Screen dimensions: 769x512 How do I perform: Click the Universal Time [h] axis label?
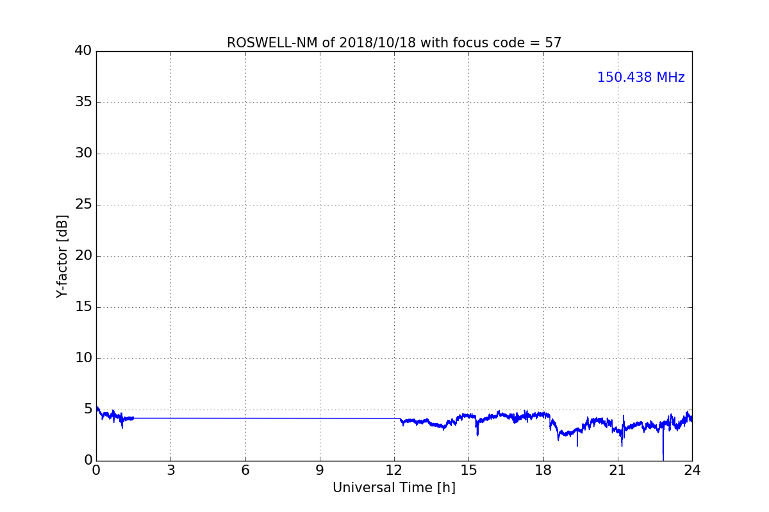[394, 488]
